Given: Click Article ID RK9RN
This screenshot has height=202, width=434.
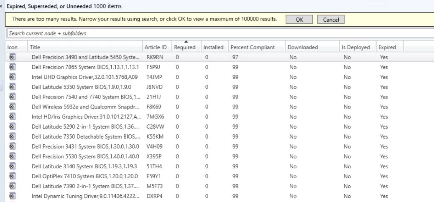Looking at the screenshot, I should [155, 57].
